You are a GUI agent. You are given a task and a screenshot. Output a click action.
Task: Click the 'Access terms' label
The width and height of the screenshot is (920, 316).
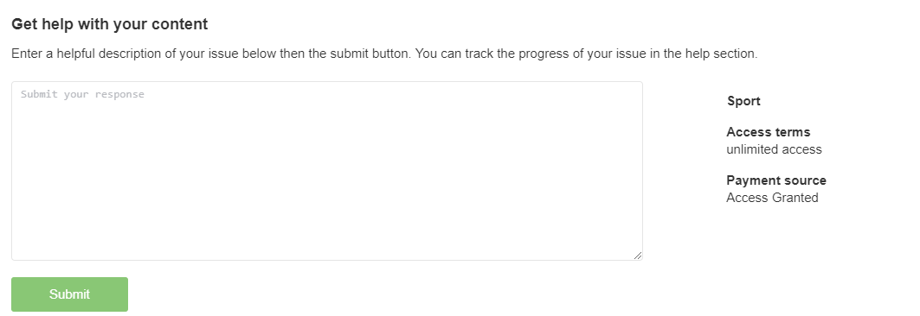point(768,131)
